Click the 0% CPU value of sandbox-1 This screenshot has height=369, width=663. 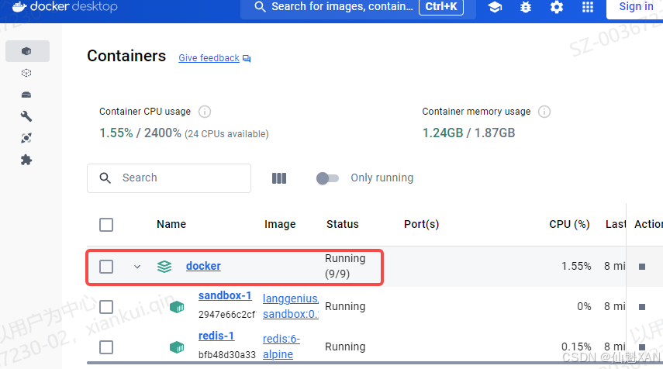(585, 307)
